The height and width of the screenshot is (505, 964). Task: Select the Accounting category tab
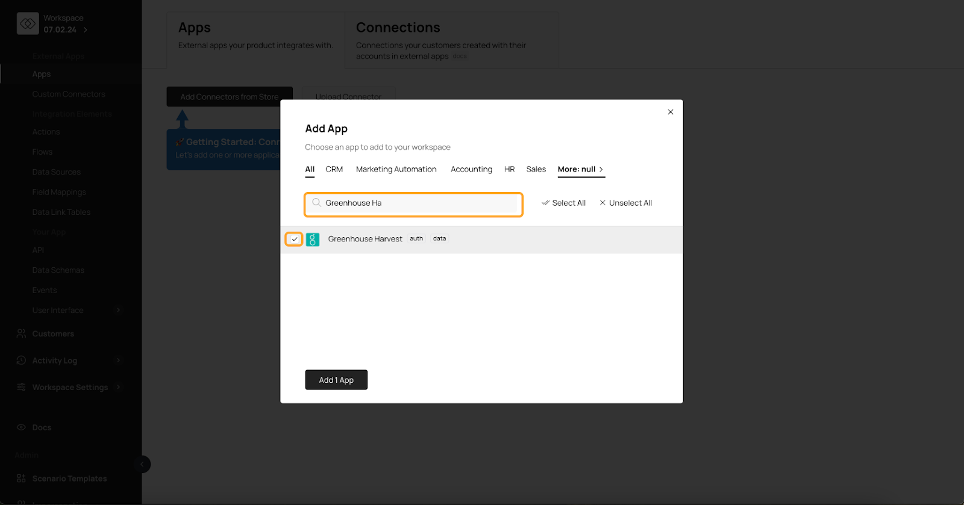pyautogui.click(x=471, y=169)
